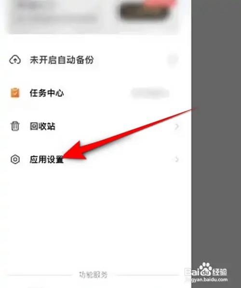241x288 pixels.
Task: Toggle the auto backup switch
Action: pyautogui.click(x=173, y=60)
